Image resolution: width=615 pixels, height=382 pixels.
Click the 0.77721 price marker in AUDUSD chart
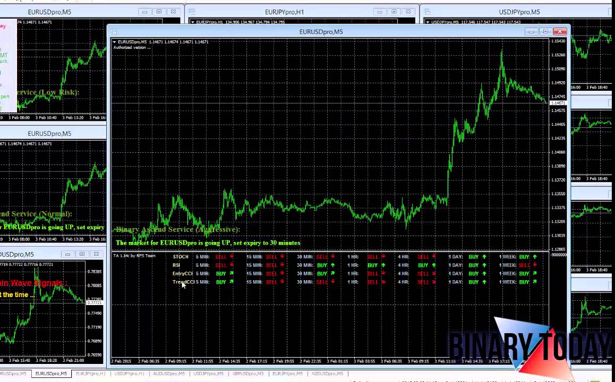[94, 303]
